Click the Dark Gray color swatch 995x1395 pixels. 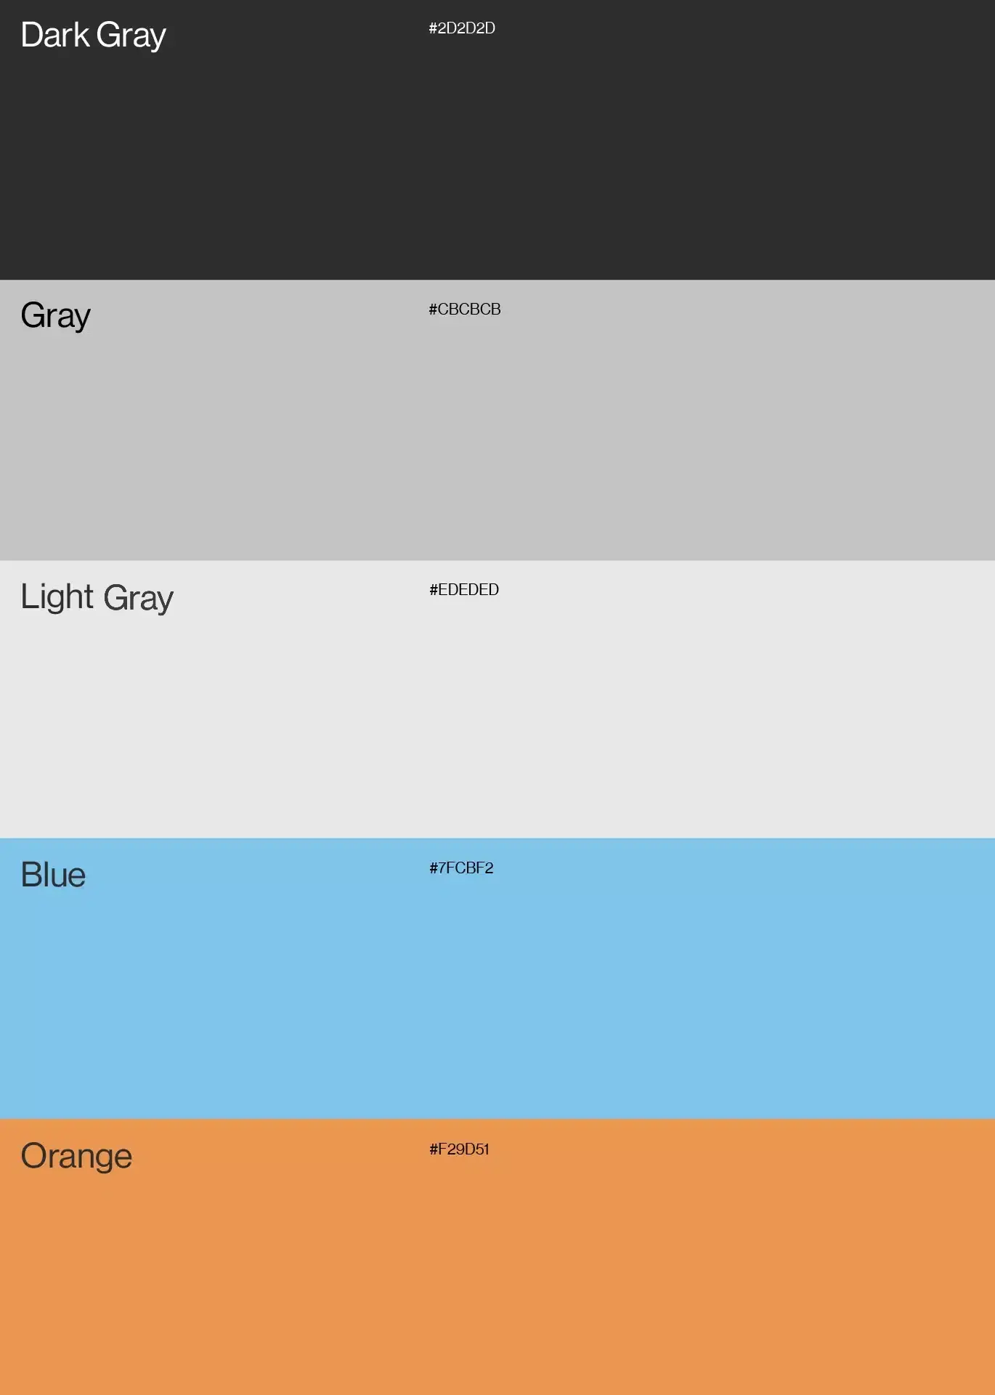click(497, 139)
